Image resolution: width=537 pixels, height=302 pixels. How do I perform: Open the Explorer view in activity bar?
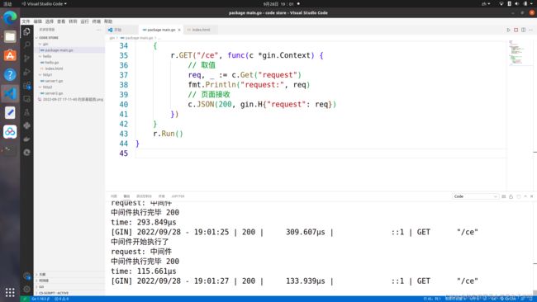click(x=26, y=32)
